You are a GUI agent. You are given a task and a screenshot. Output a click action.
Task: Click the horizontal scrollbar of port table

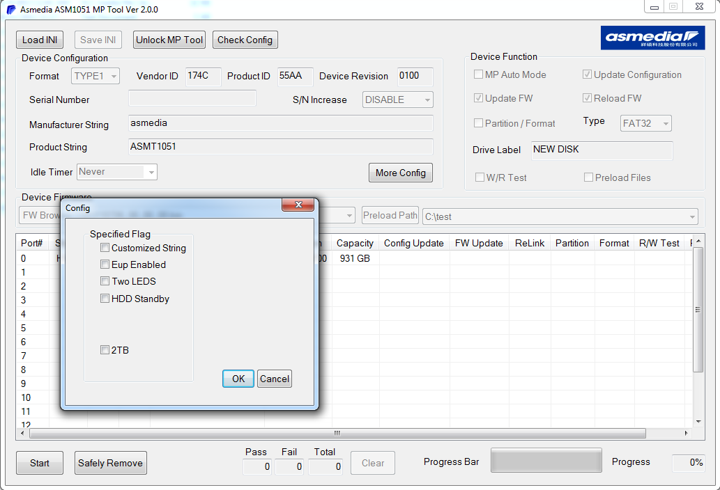point(337,433)
